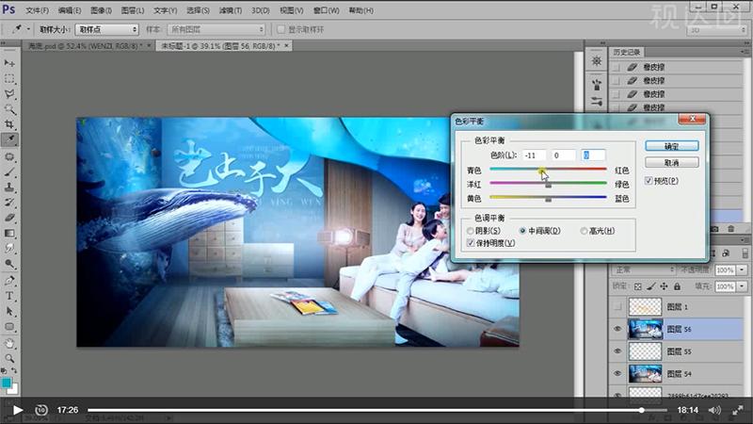Click the rewind 10 seconds button
The image size is (753, 424).
click(x=41, y=410)
